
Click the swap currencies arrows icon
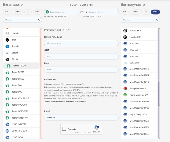click(x=81, y=12)
